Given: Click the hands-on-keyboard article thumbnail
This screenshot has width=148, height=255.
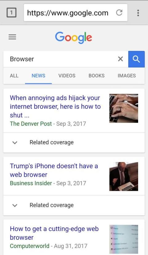Looking at the screenshot, I should (x=124, y=108).
